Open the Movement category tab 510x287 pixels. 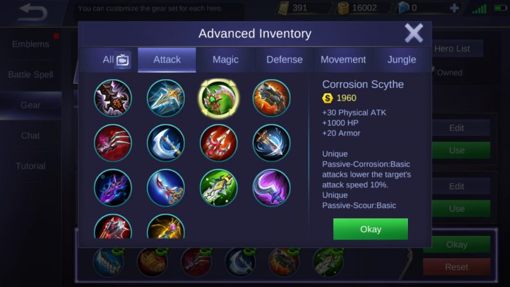click(343, 60)
